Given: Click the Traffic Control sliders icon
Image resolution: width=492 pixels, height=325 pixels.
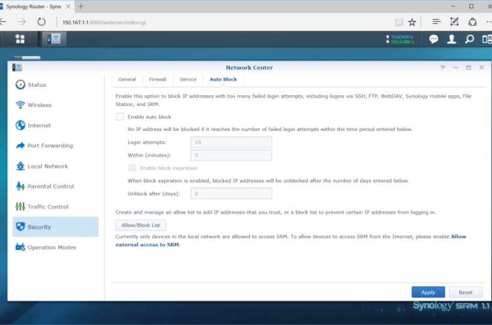Looking at the screenshot, I should pos(20,207).
